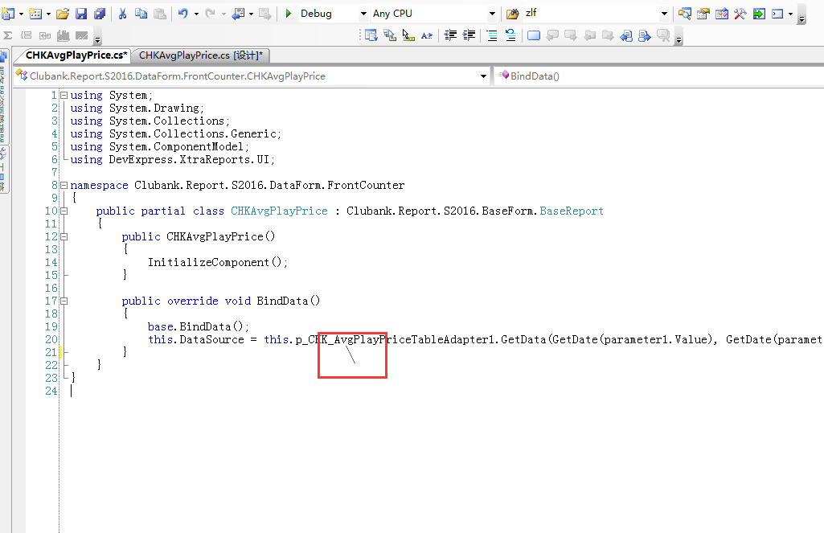
Task: Switch to CHKAvgPlayPrice.cs [设计]* designer tab
Action: point(201,55)
